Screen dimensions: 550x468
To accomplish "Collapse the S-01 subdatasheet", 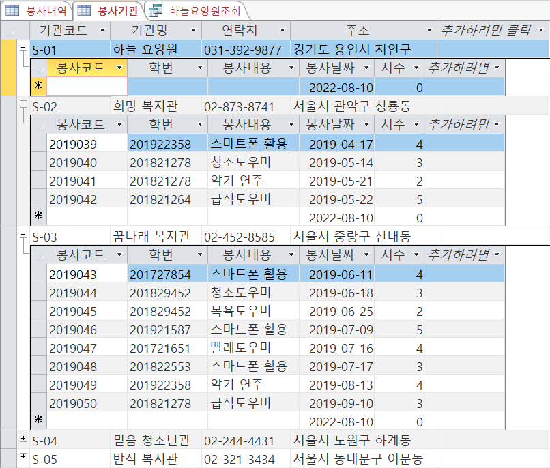I will pos(25,48).
